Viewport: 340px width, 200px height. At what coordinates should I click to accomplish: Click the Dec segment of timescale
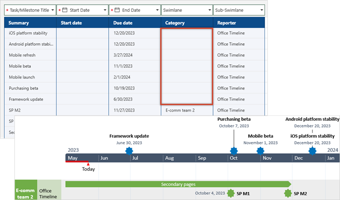point(309,158)
